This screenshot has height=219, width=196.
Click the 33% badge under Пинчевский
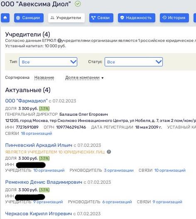point(44,158)
